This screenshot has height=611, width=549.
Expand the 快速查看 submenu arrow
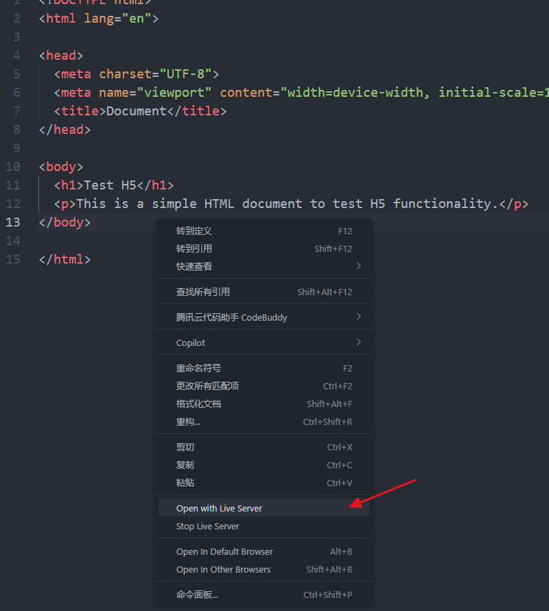(x=358, y=266)
